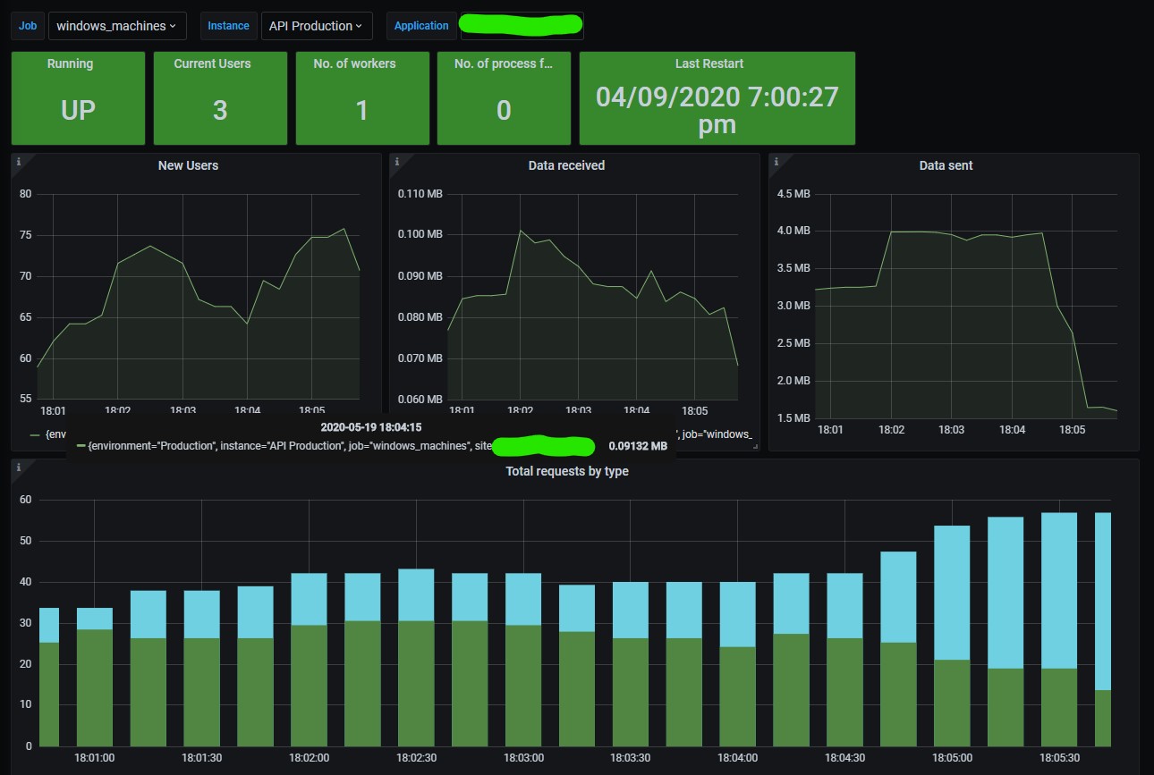
Task: Click info icon on Total requests by type
Action: click(19, 468)
